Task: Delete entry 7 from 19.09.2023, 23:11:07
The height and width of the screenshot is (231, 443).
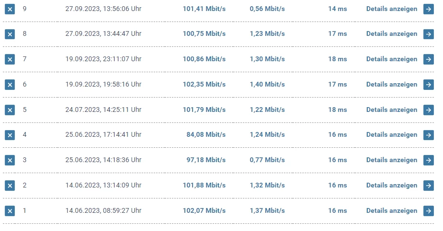Action: pos(10,59)
